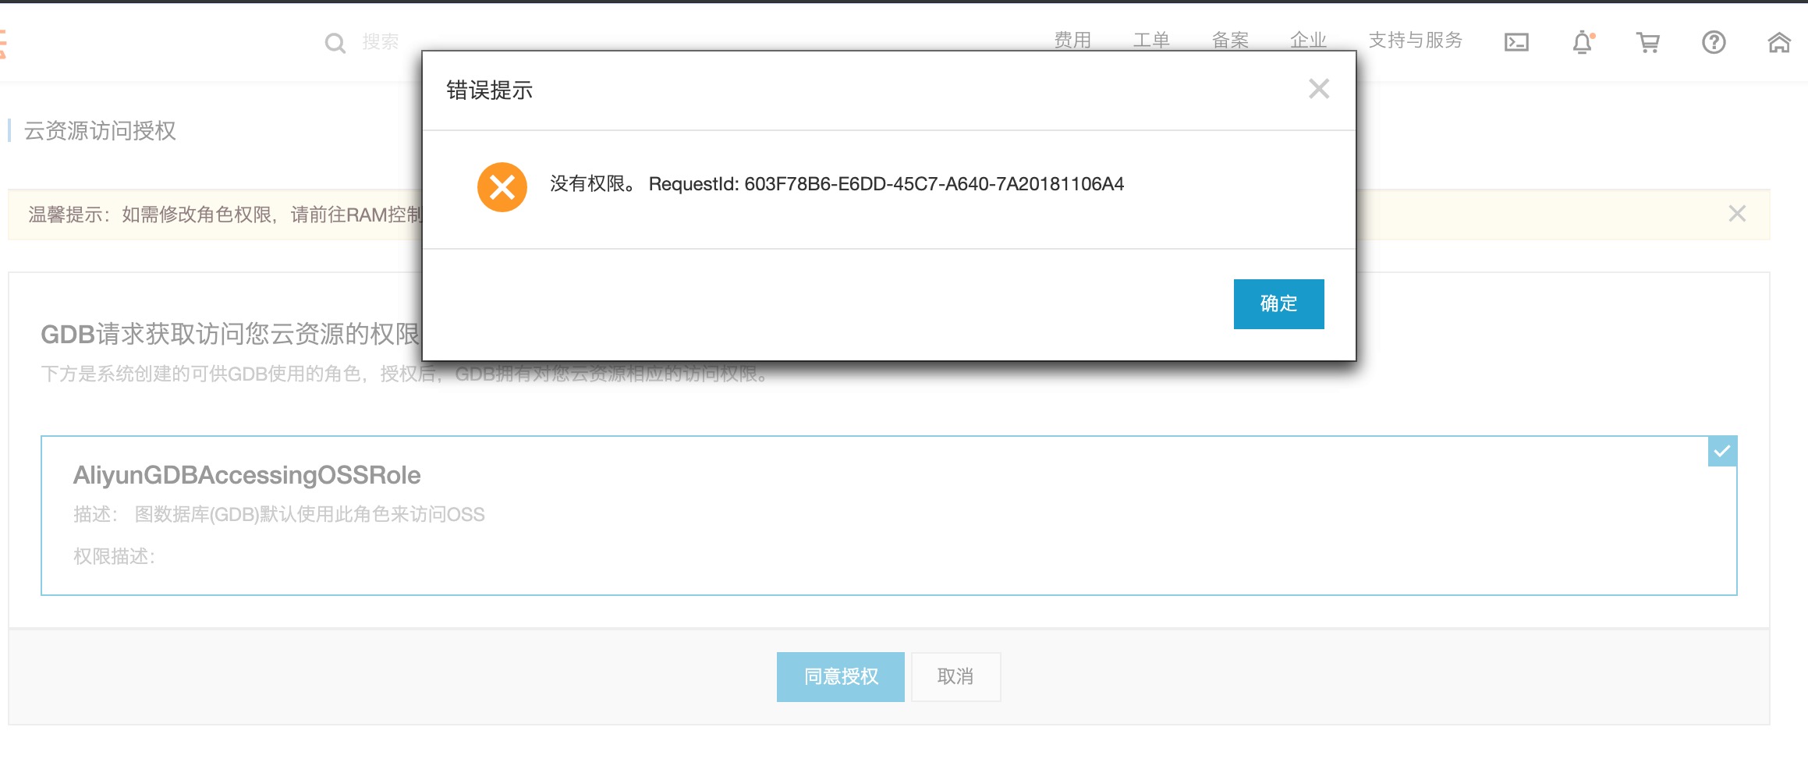1808x766 pixels.
Task: Click the 温馨提示 banner text
Action: click(225, 215)
